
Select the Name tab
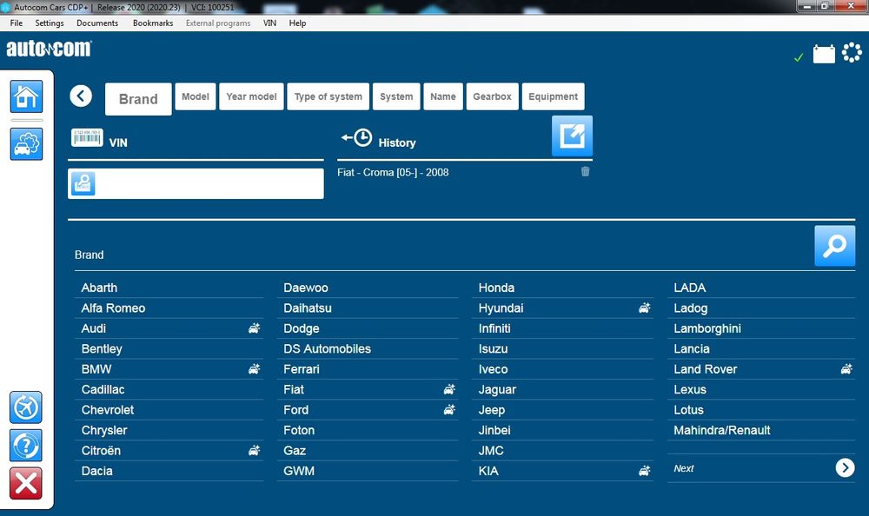(x=443, y=96)
